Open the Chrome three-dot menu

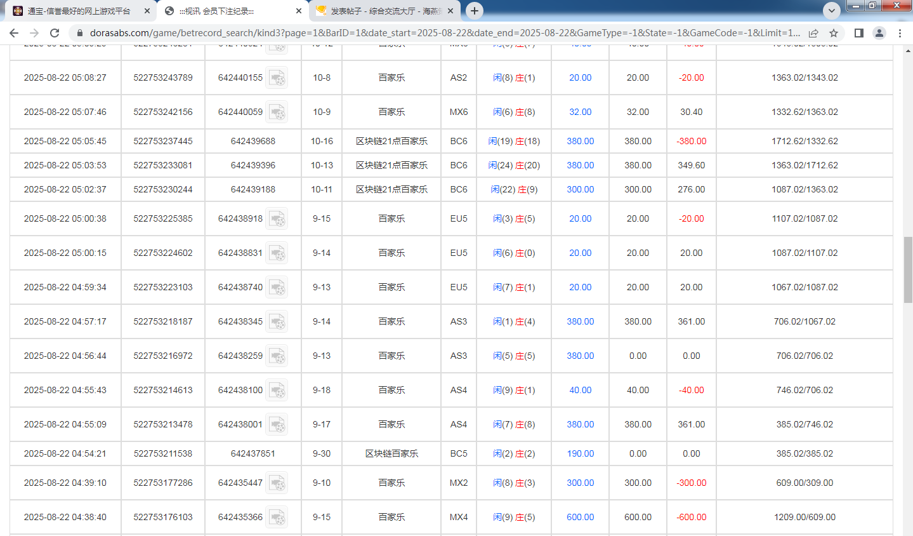900,32
